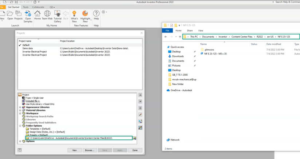Image resolution: width=300 pixels, height=159 pixels.
Task: Click the add plus icon in Projects dialog
Action: point(140,108)
